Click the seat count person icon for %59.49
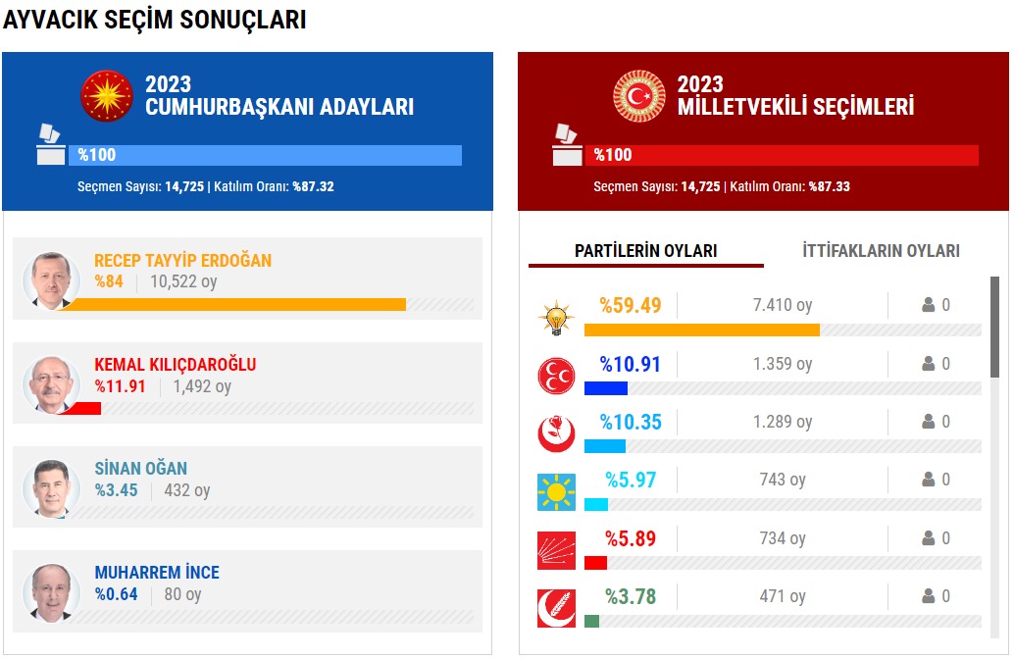This screenshot has height=659, width=1014. (928, 305)
